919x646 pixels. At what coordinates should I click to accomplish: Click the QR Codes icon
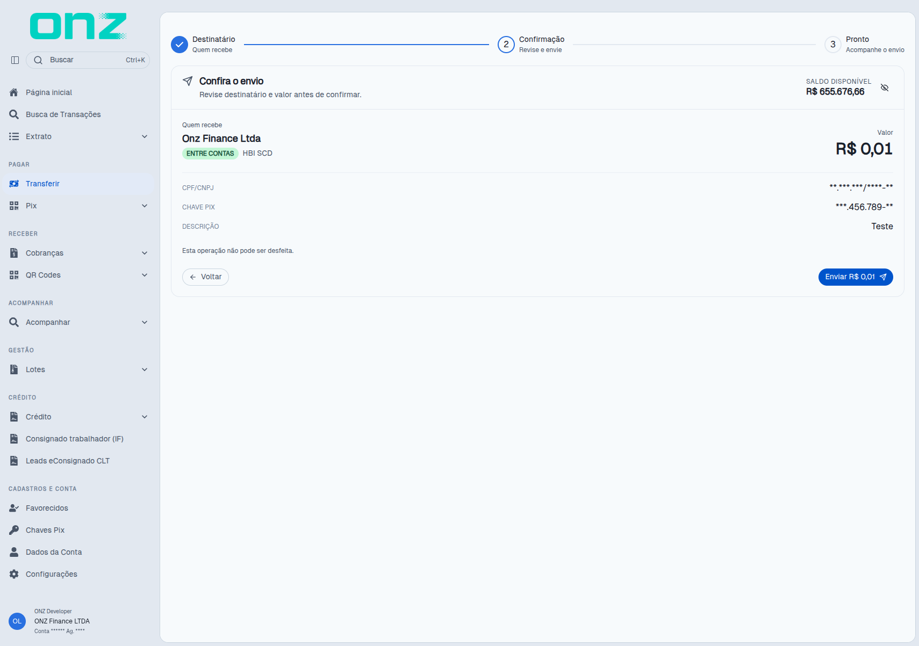coord(14,275)
